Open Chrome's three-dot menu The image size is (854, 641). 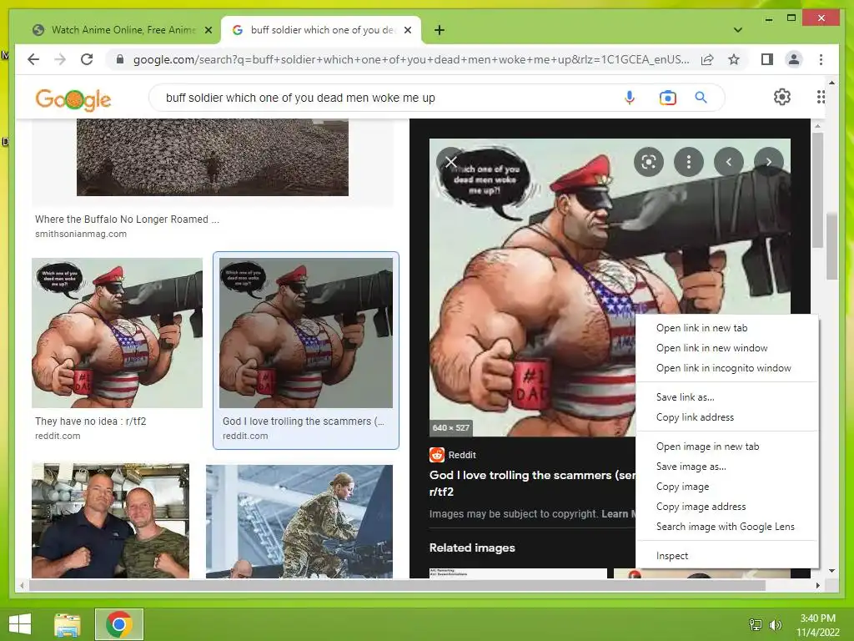(x=821, y=59)
